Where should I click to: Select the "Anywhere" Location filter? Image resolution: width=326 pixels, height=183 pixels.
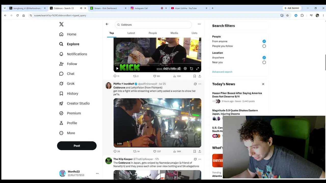[x=264, y=58]
